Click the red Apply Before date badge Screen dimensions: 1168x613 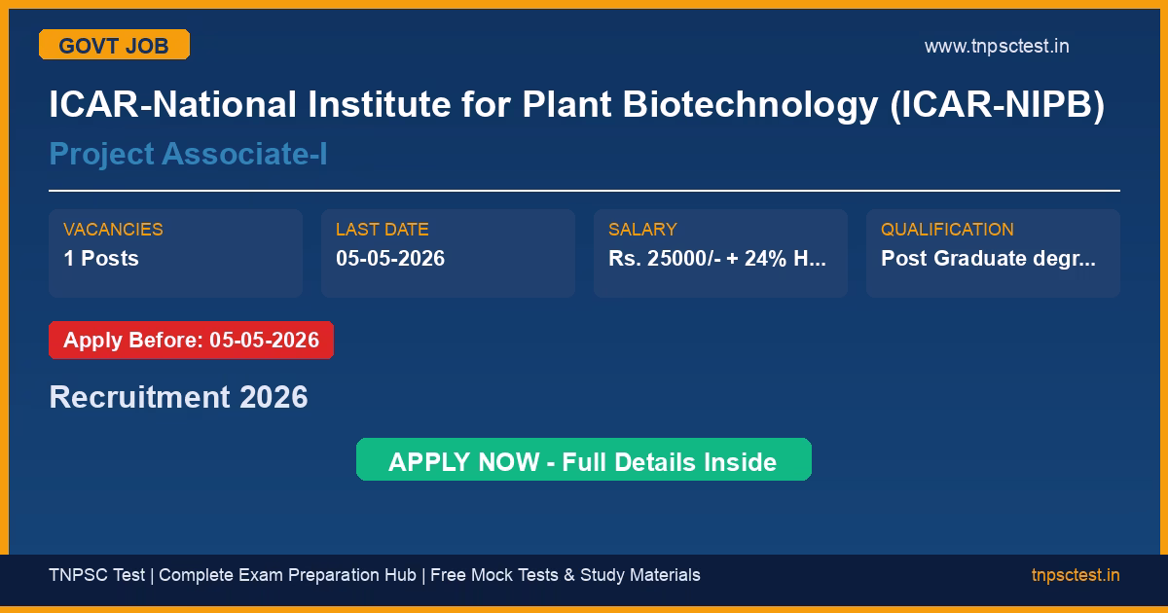click(191, 341)
